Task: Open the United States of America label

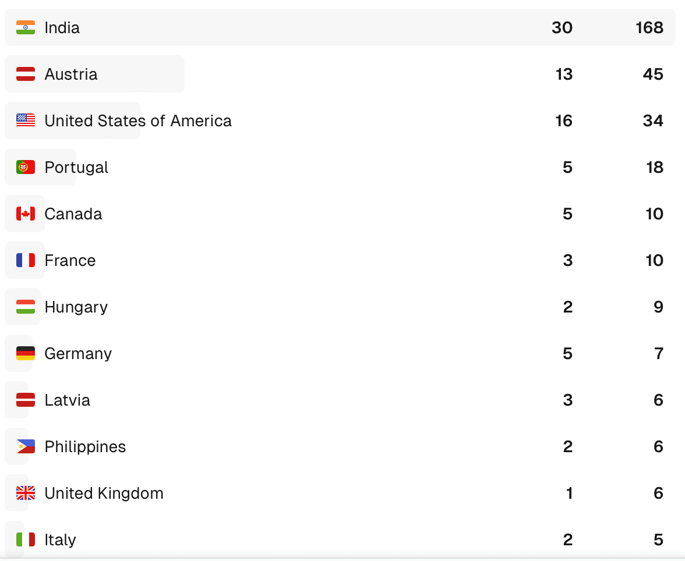Action: 138,120
